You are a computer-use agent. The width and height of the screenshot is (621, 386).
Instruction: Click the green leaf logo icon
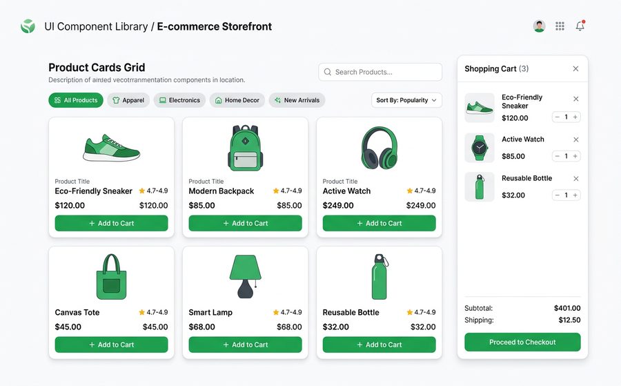click(28, 26)
